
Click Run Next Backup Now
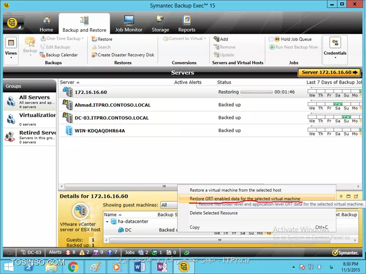click(294, 47)
